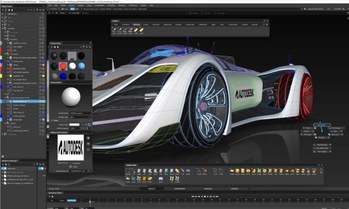Switch to the Curves tab in Palette
Screen dimensions: 349x209
145,24
